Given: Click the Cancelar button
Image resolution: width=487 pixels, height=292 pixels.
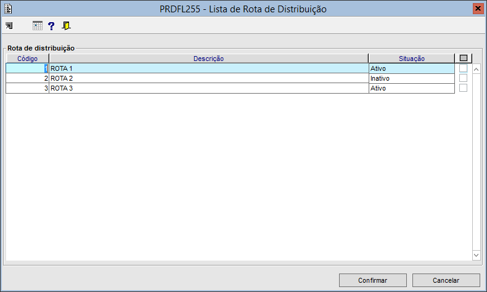Looking at the screenshot, I should tap(446, 280).
